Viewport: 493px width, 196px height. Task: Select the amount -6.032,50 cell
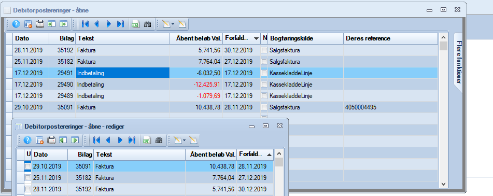pyautogui.click(x=196, y=73)
